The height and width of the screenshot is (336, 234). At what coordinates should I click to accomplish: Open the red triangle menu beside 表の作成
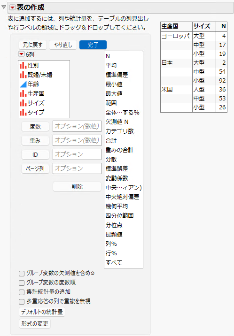coord(12,8)
